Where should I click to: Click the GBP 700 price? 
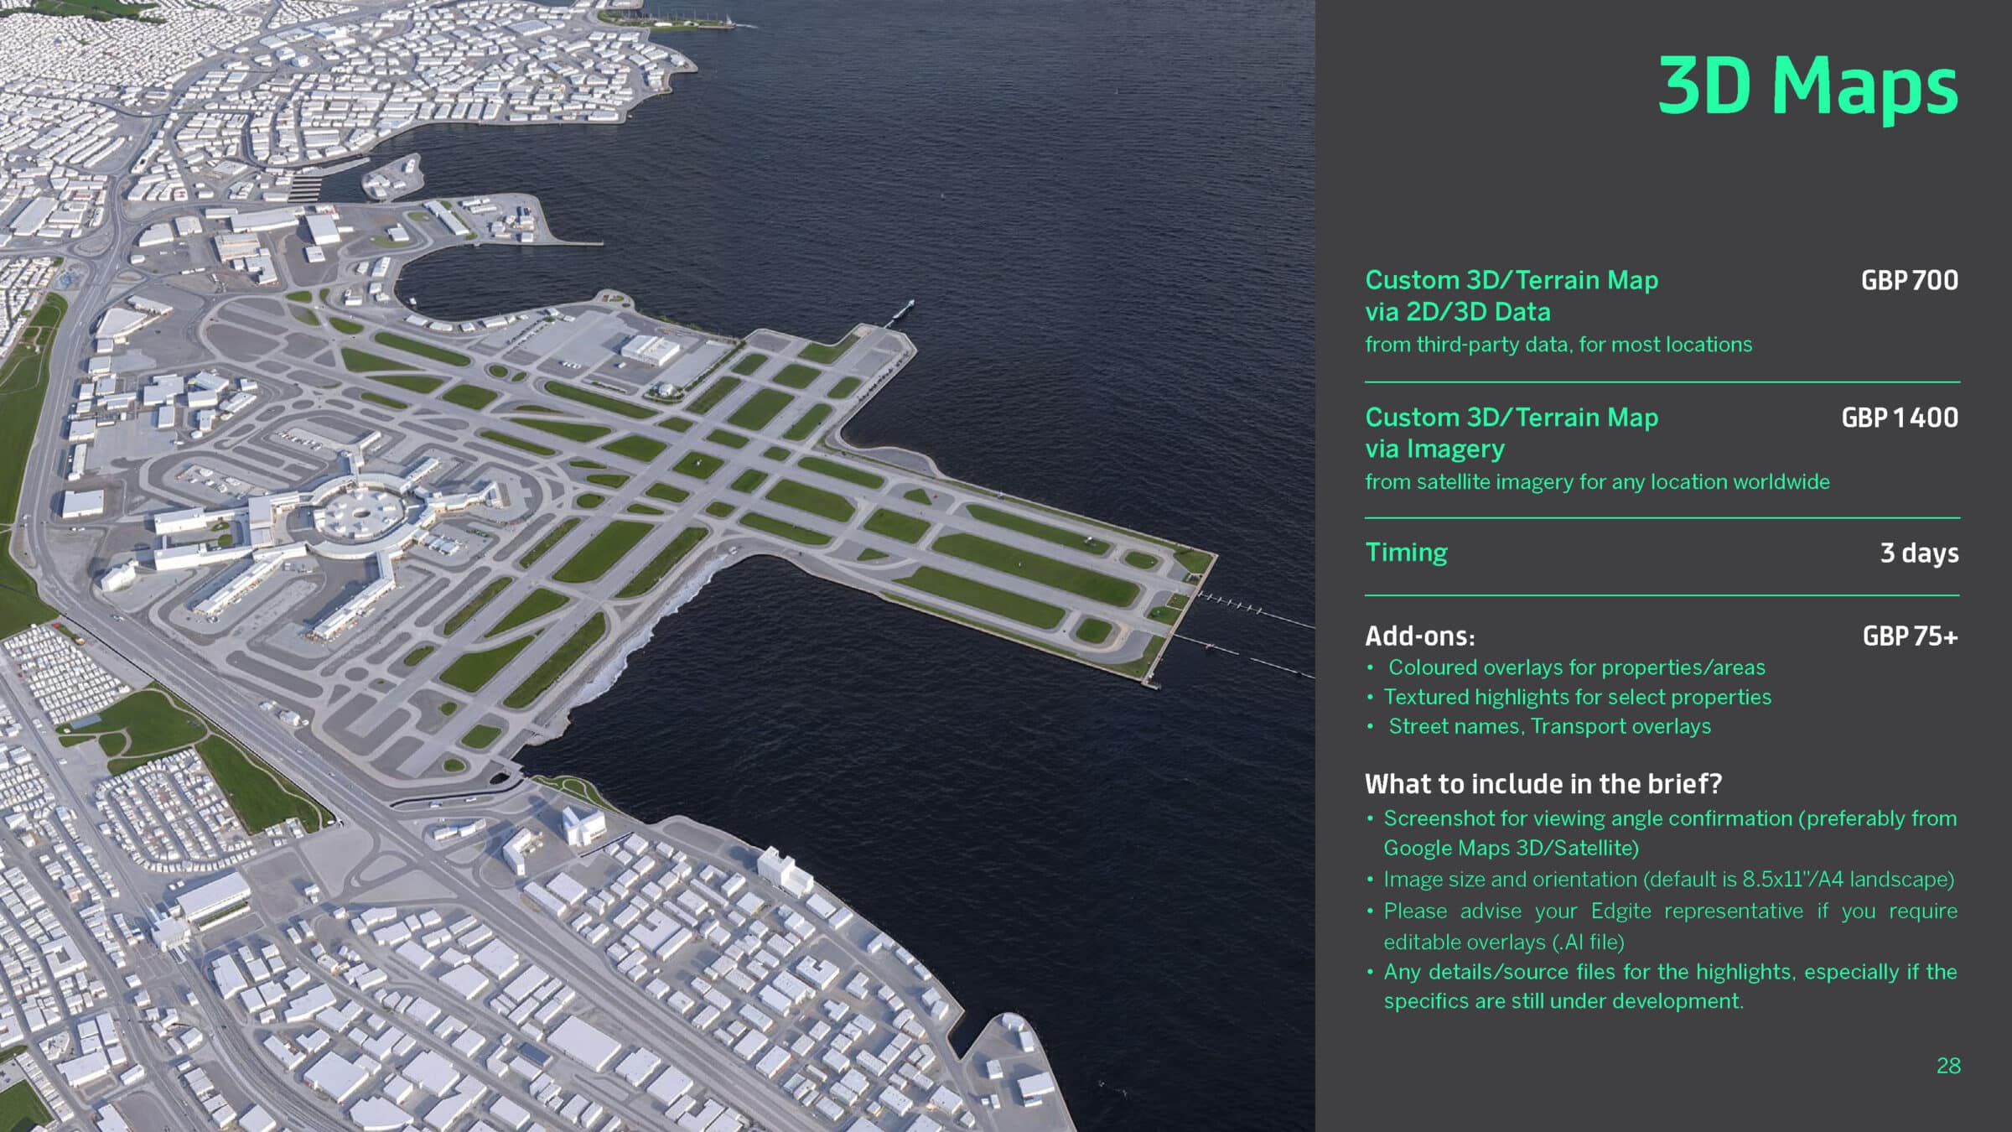click(1909, 280)
